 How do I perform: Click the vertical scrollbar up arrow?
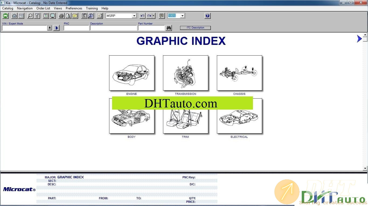(x=365, y=35)
